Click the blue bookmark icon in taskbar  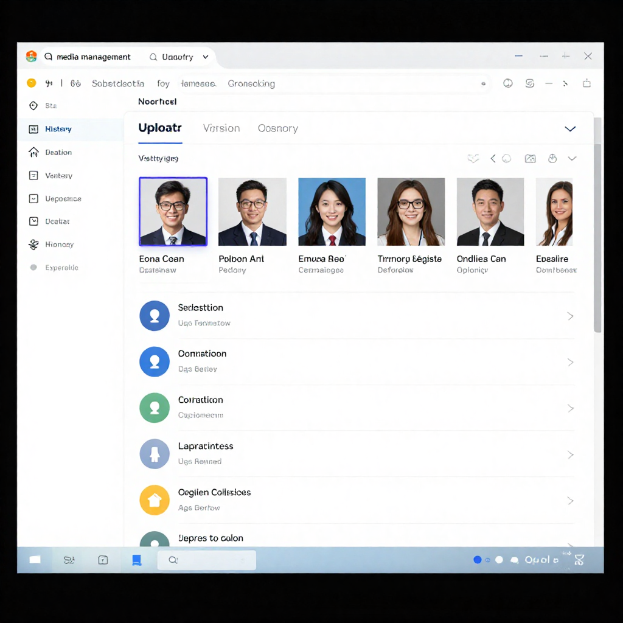137,560
